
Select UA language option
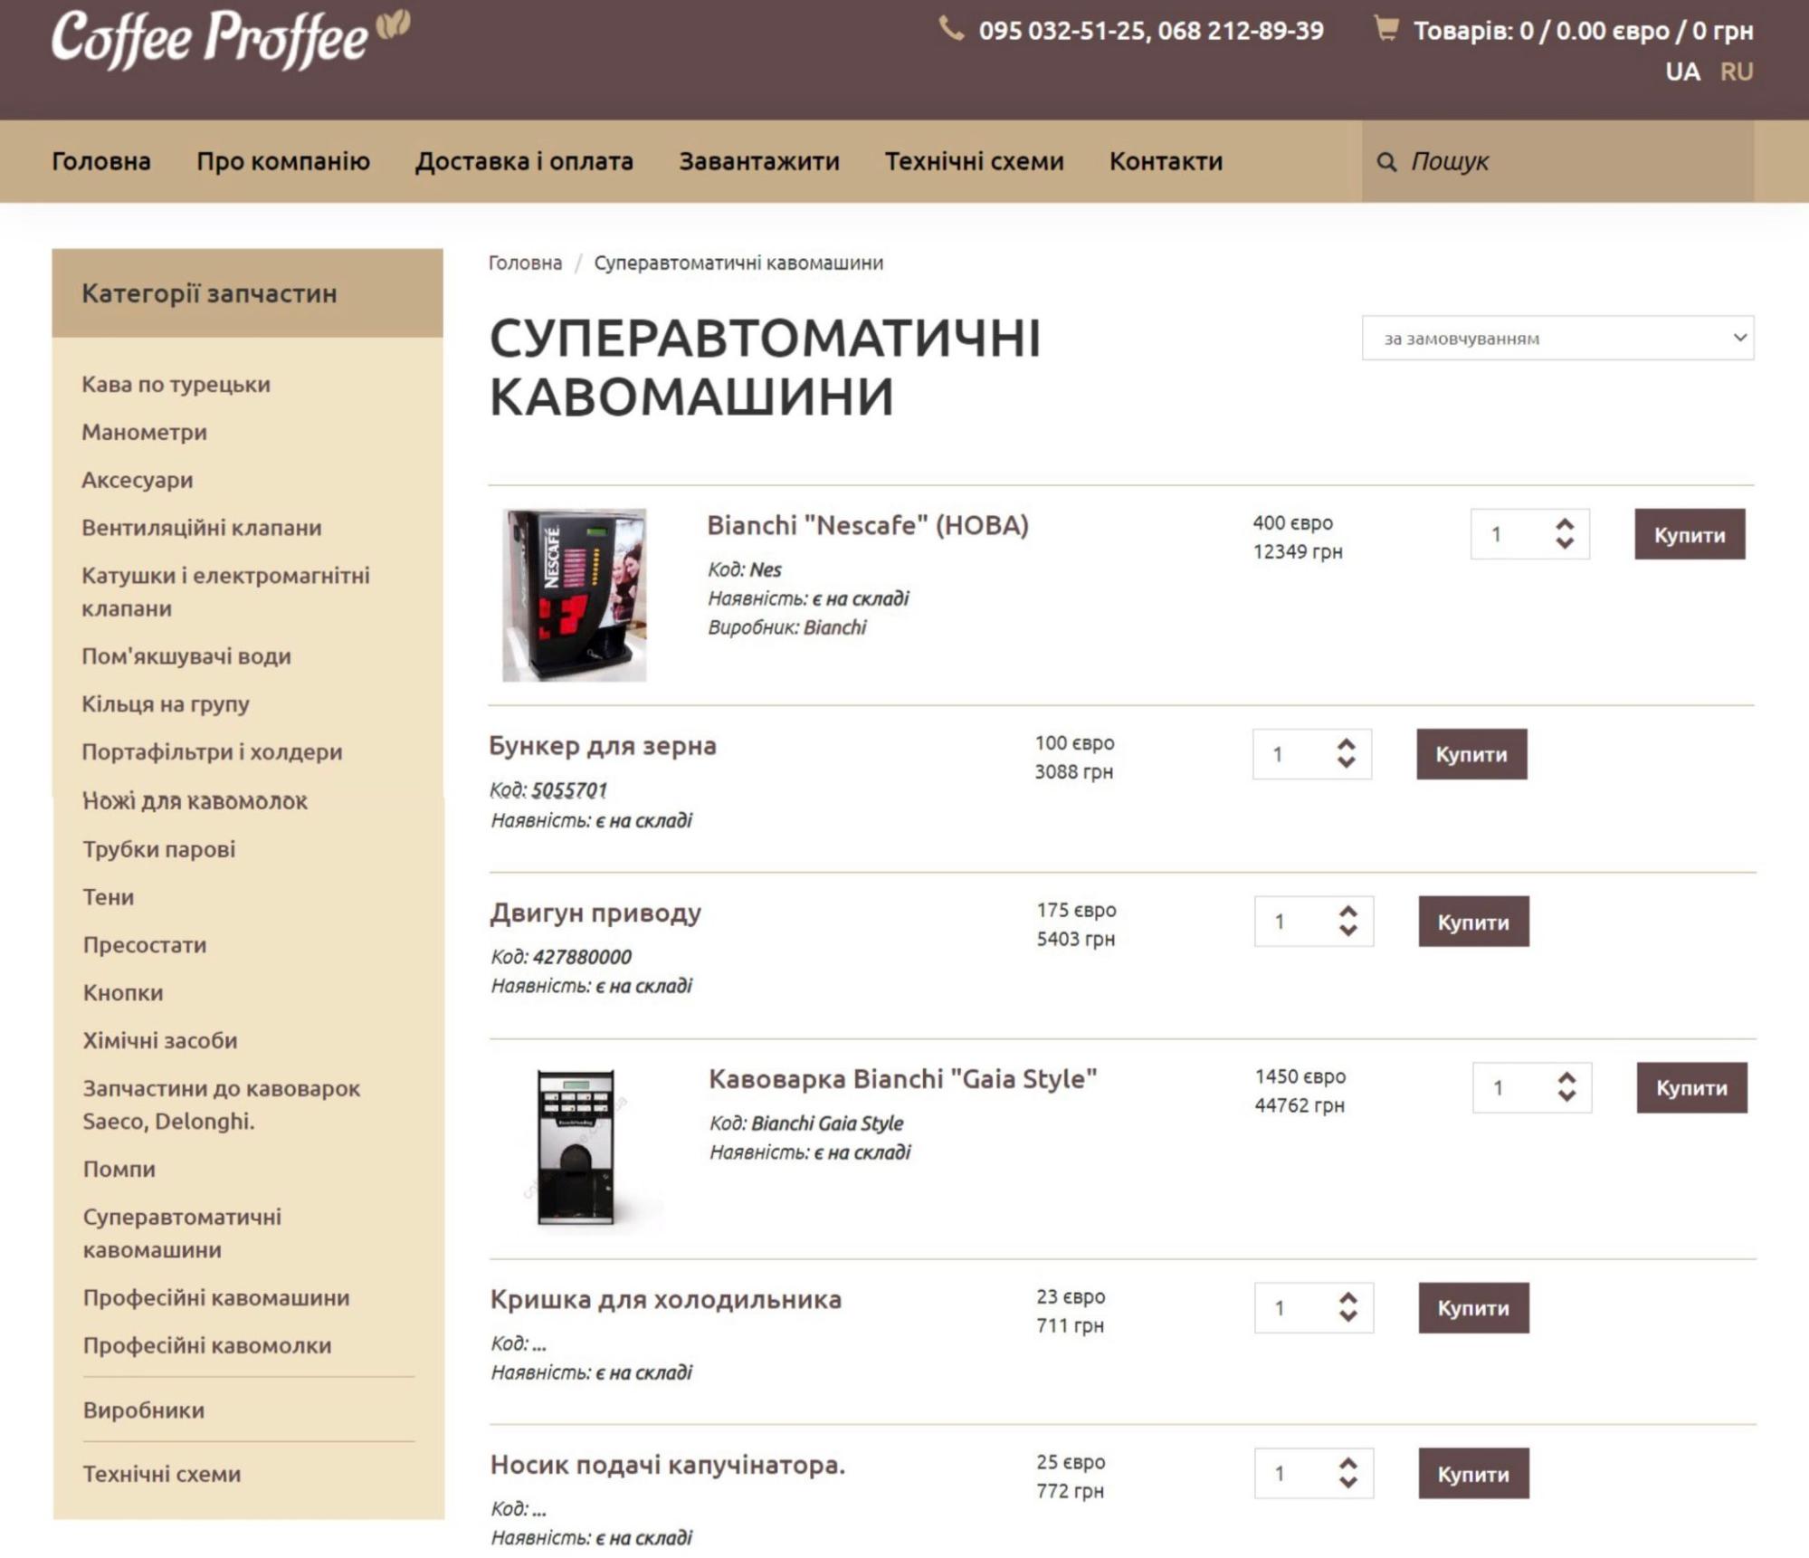click(x=1682, y=72)
